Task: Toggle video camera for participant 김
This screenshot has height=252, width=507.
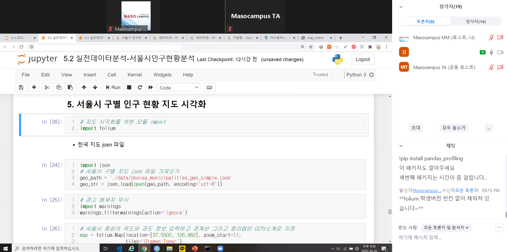Action: [x=500, y=52]
